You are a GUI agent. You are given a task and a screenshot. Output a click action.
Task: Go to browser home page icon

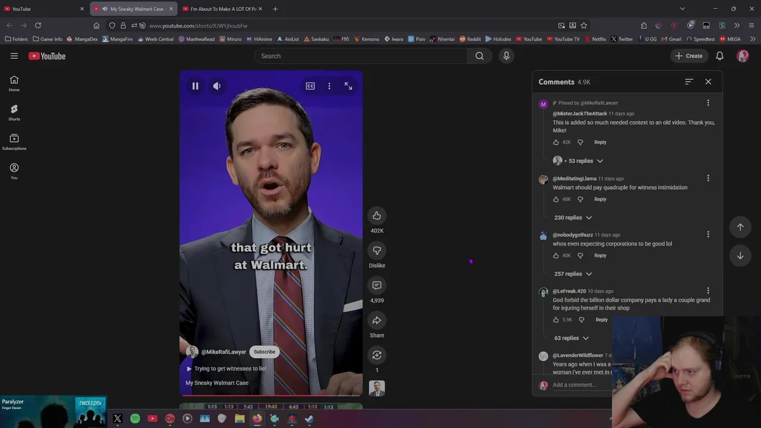tap(96, 26)
